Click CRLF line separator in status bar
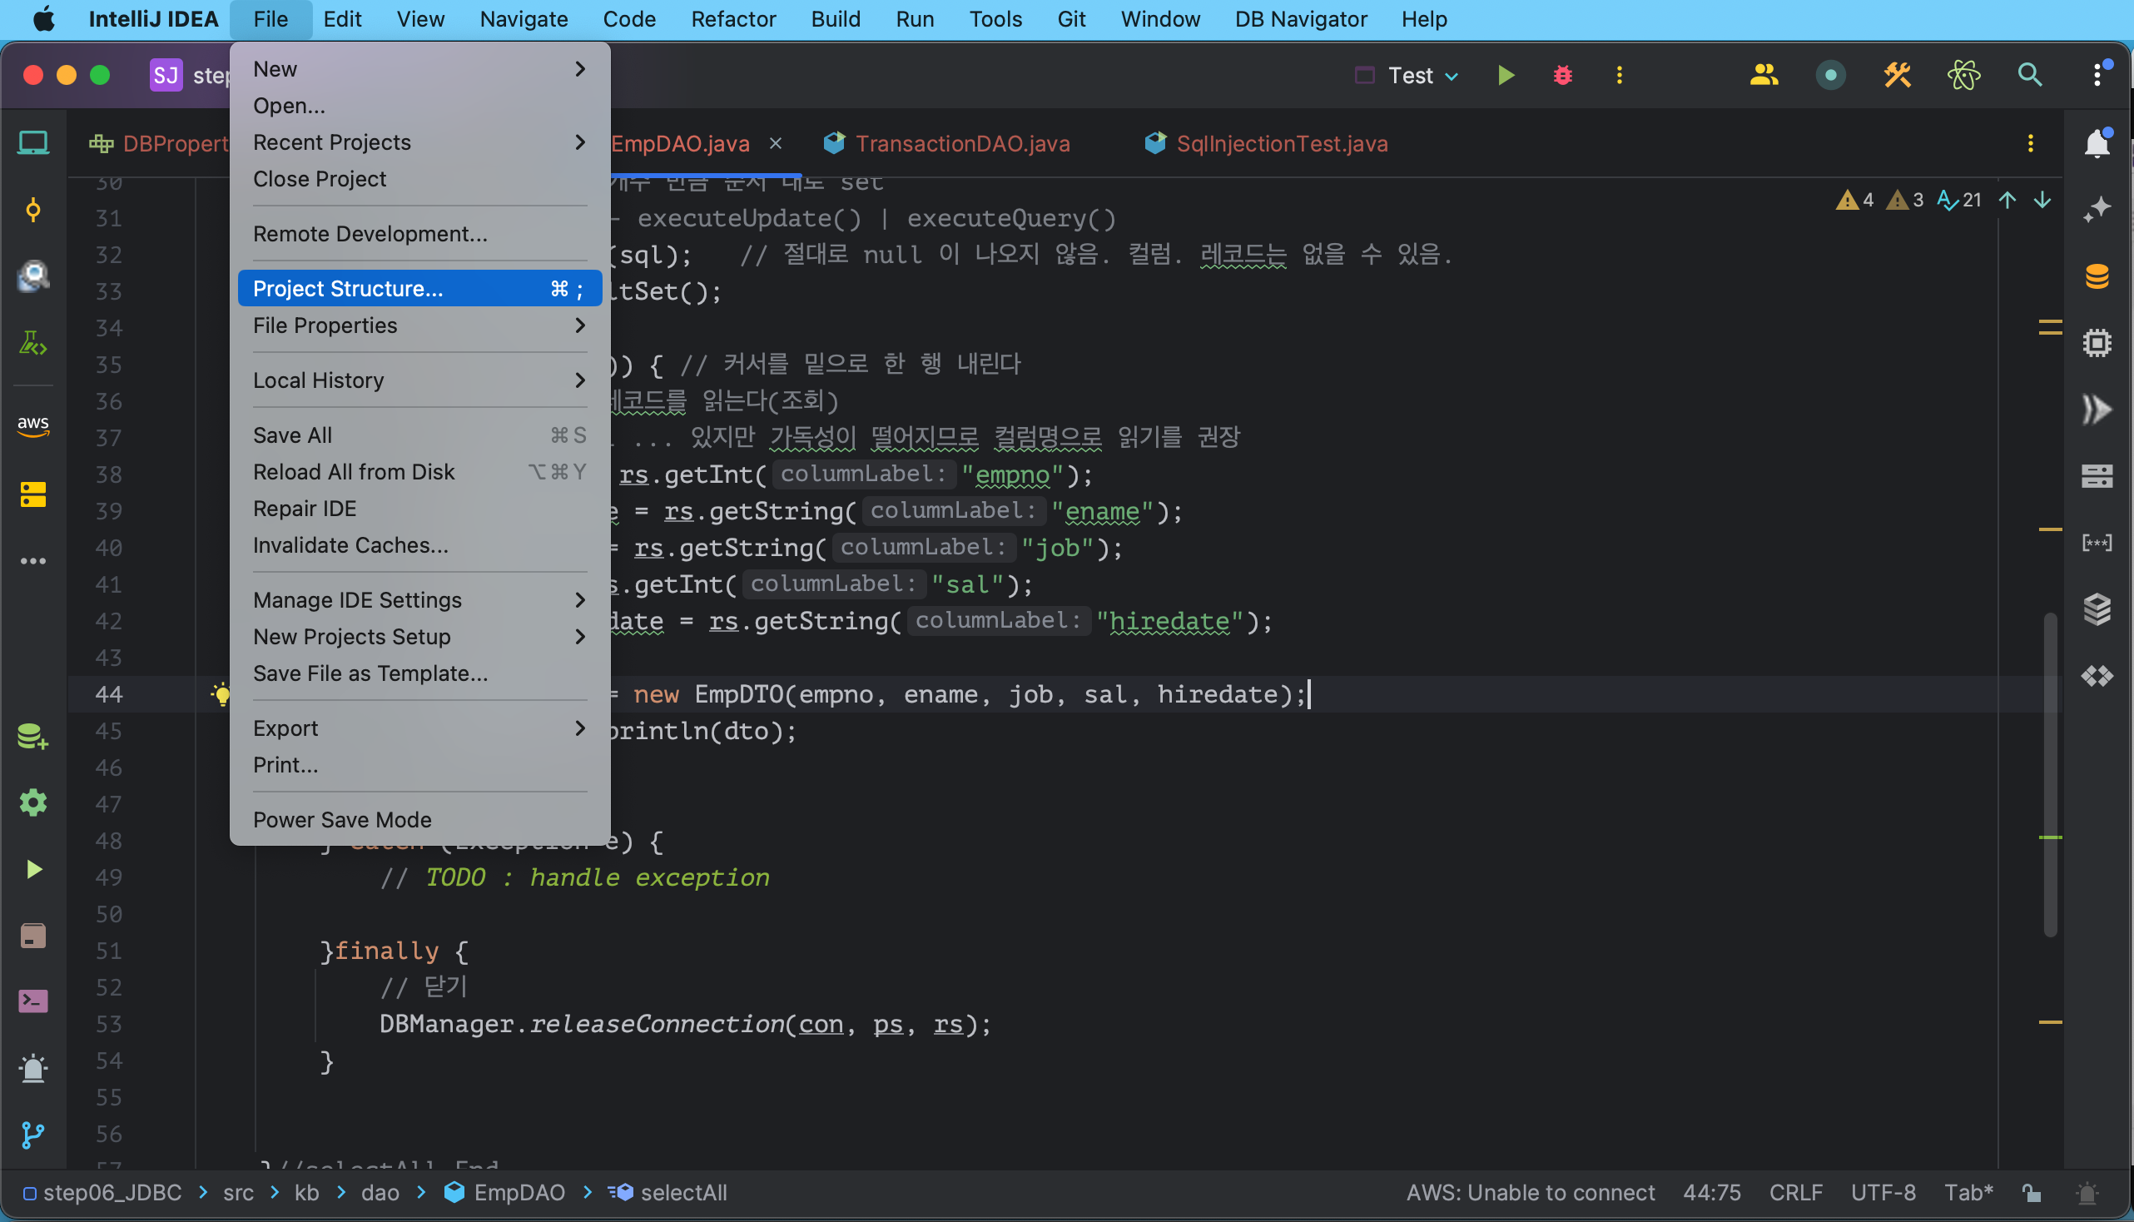The width and height of the screenshot is (2134, 1222). 1795,1193
